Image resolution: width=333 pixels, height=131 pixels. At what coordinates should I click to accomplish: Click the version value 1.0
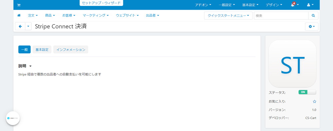(314, 110)
